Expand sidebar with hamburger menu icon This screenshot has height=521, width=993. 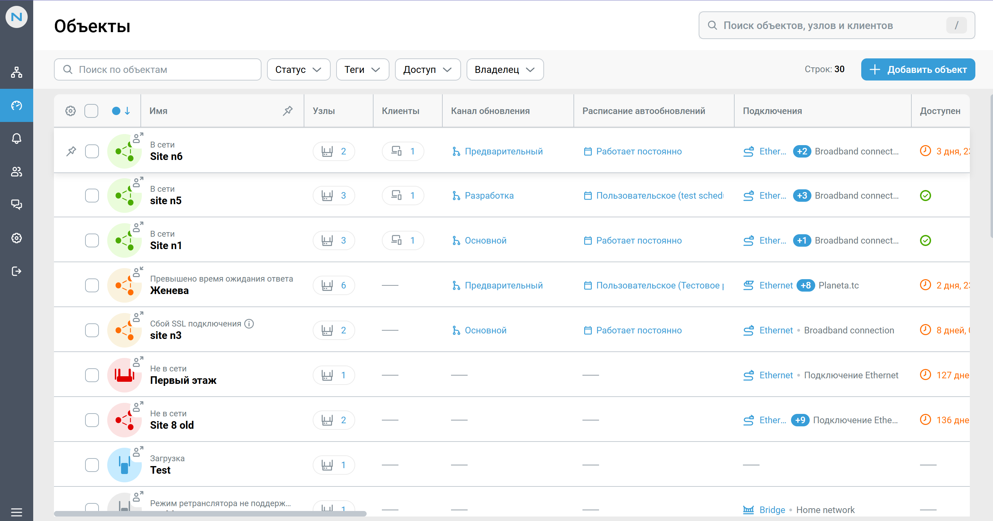click(17, 512)
